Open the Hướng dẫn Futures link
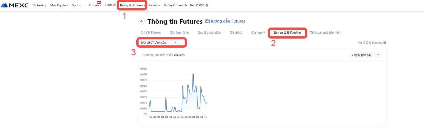Screen dimensions: 425x128 [x=227, y=21]
